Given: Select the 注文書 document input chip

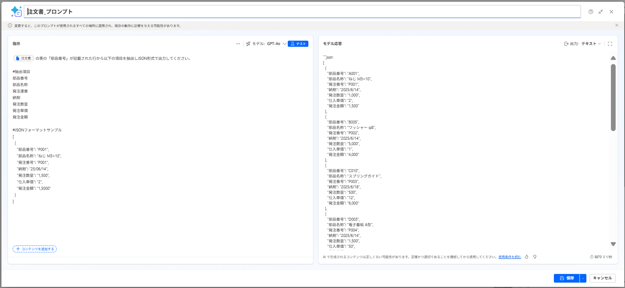Looking at the screenshot, I should click(24, 58).
